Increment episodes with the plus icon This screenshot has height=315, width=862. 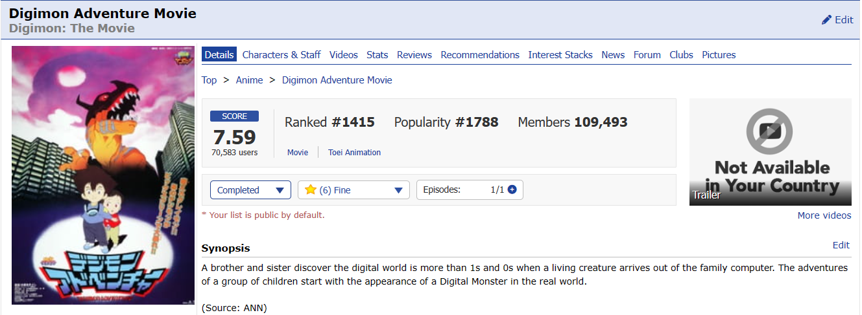pyautogui.click(x=512, y=190)
